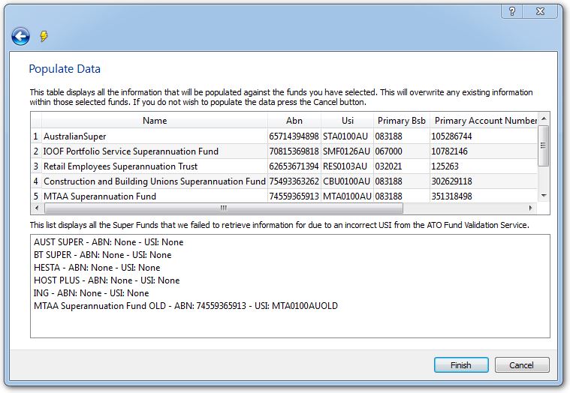Click ABN cell 70815369818
This screenshot has width=570, height=393.
coord(294,151)
